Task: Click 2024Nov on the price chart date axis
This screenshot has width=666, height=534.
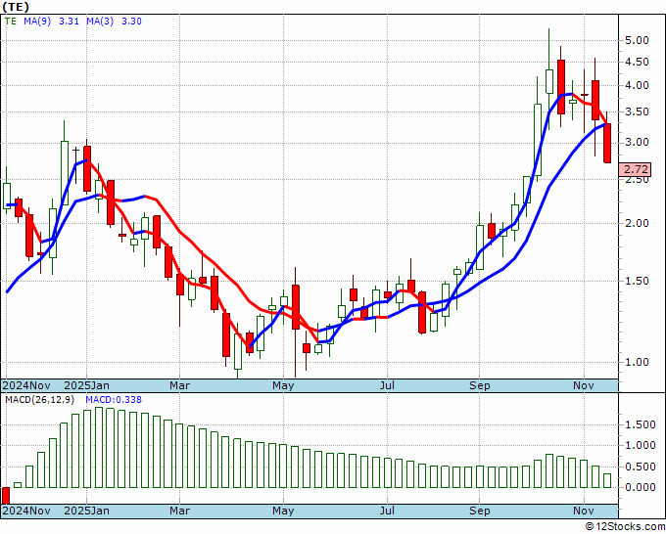Action: pyautogui.click(x=26, y=385)
